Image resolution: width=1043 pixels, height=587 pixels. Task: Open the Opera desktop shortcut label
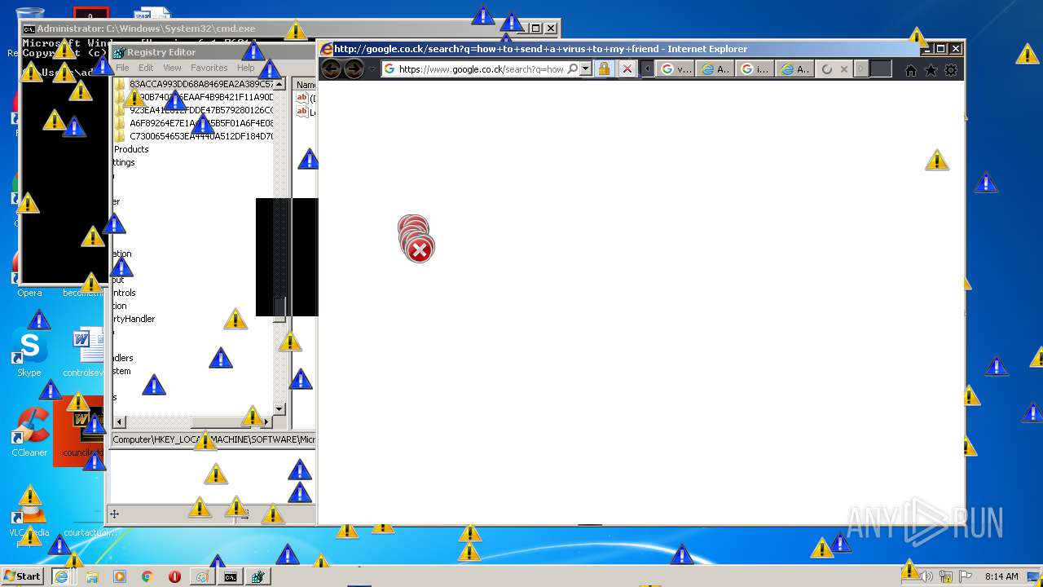29,293
